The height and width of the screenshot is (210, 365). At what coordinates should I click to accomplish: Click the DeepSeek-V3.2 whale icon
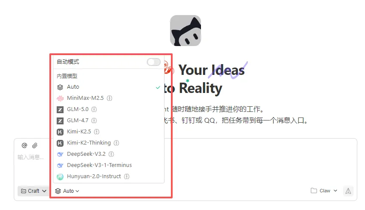point(60,154)
